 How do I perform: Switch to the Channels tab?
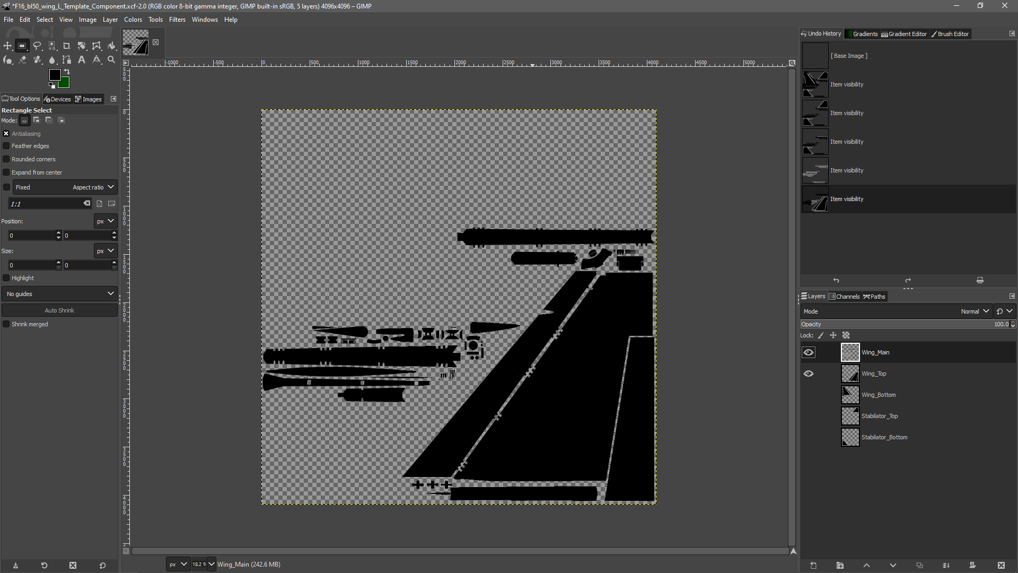pos(844,297)
